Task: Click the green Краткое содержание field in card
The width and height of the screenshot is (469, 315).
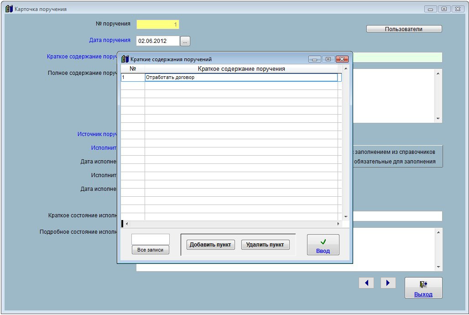Action: pos(397,57)
